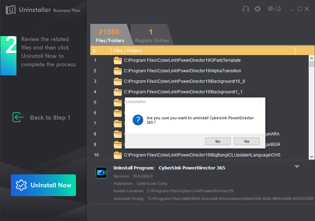Select the Files/Folders tab
The height and width of the screenshot is (221, 315).
point(110,35)
